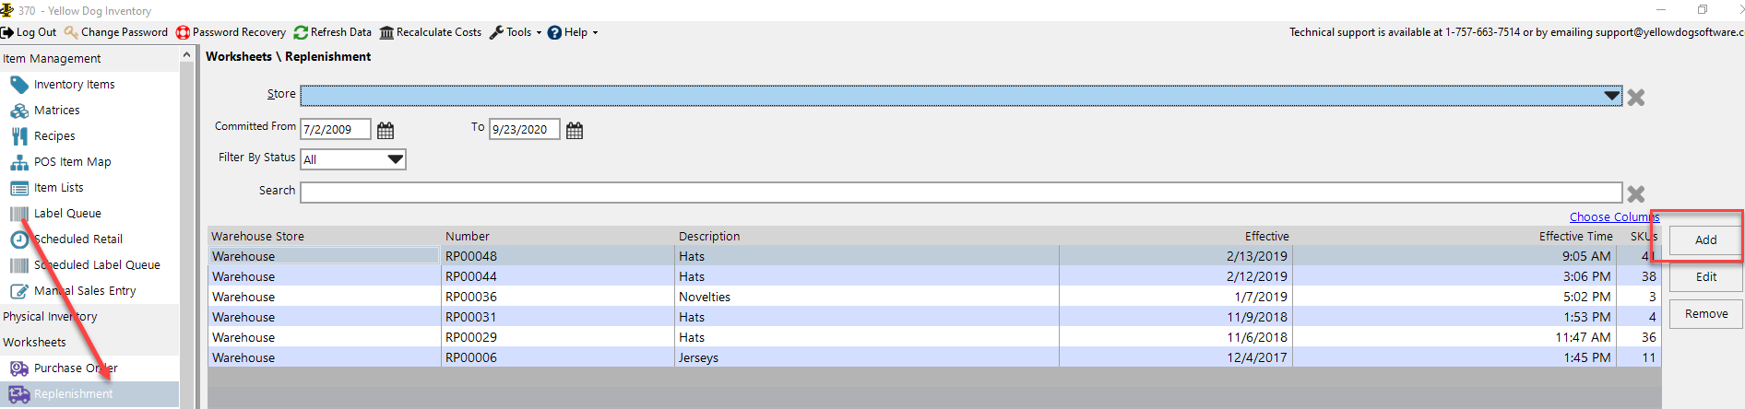Select row RP00006 Jerseys
The height and width of the screenshot is (409, 1745).
click(934, 357)
